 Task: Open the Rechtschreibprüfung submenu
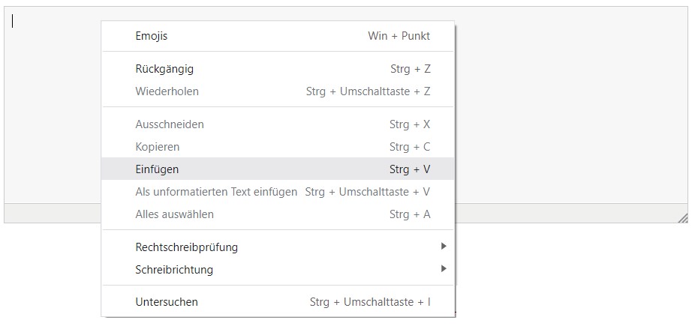(186, 247)
